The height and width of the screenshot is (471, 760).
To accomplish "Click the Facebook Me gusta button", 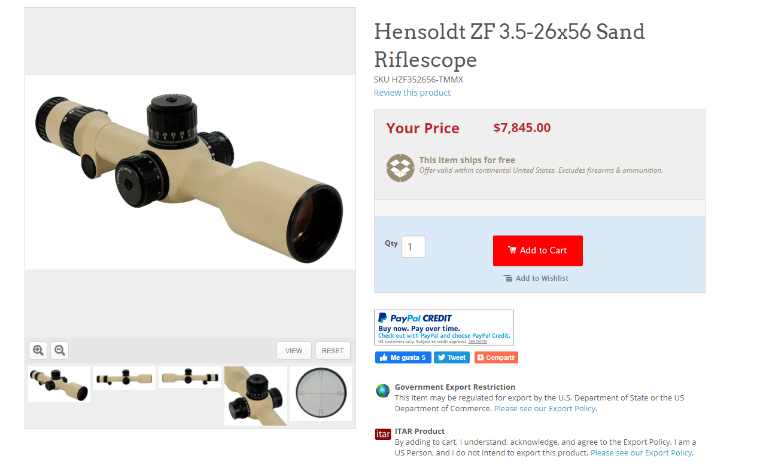I will click(403, 357).
